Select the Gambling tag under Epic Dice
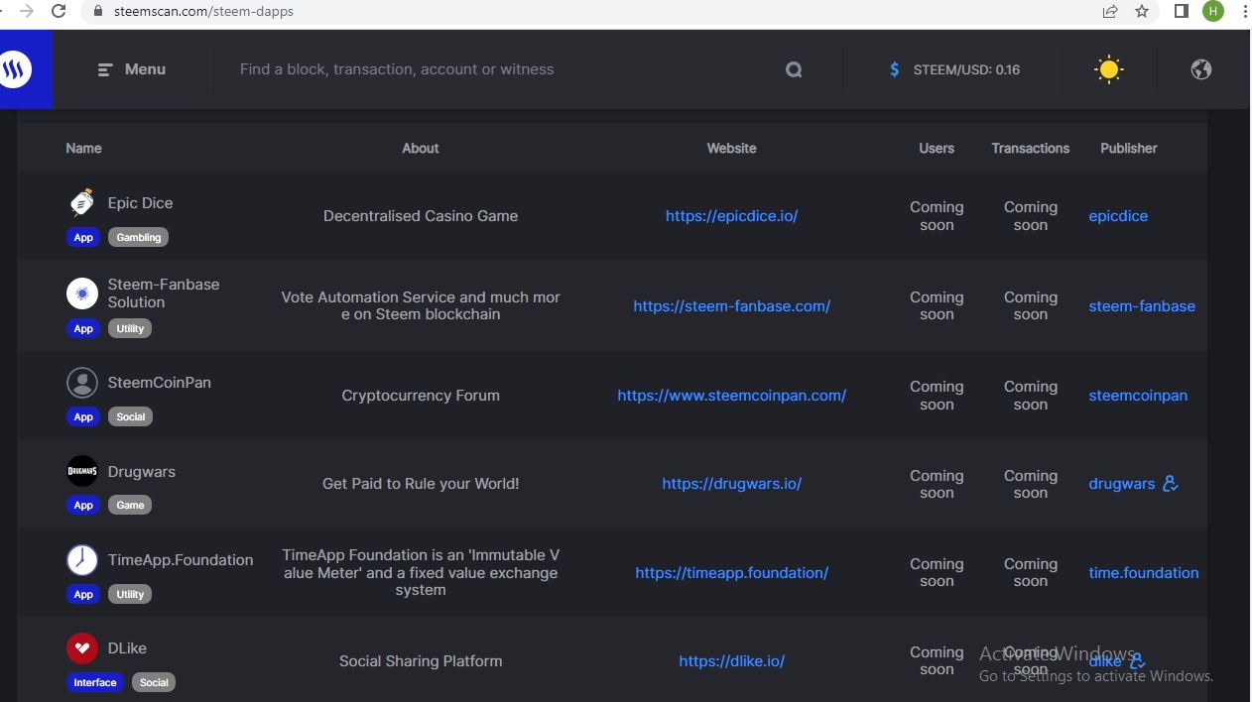The image size is (1252, 702). point(139,238)
